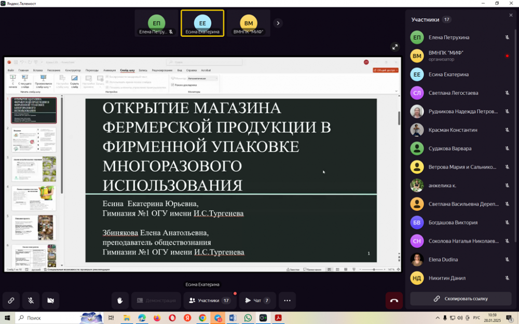Open the Чат panel
This screenshot has height=324, width=519.
257,300
